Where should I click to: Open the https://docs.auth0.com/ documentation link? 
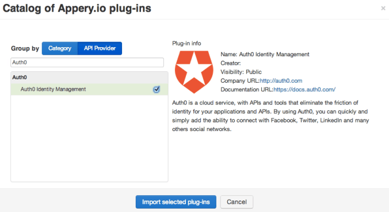pos(304,90)
